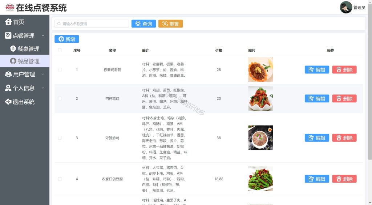Check the row for 农家口袋豆腐

point(60,179)
